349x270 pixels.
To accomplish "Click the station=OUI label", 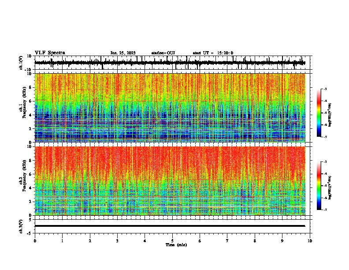I will coord(163,53).
